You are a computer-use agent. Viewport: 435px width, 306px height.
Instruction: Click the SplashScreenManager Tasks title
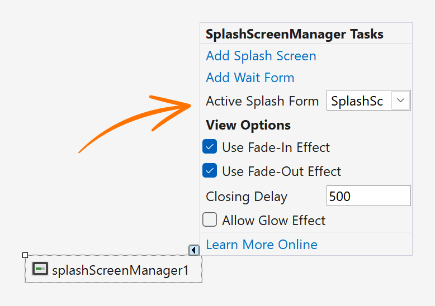[x=295, y=34]
